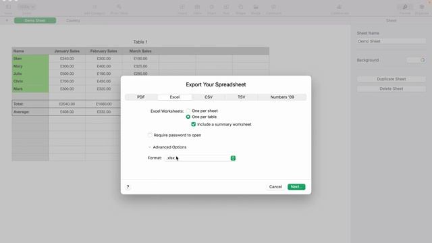The width and height of the screenshot is (432, 243).
Task: Click the Duplicate Sheet button
Action: coord(391,79)
